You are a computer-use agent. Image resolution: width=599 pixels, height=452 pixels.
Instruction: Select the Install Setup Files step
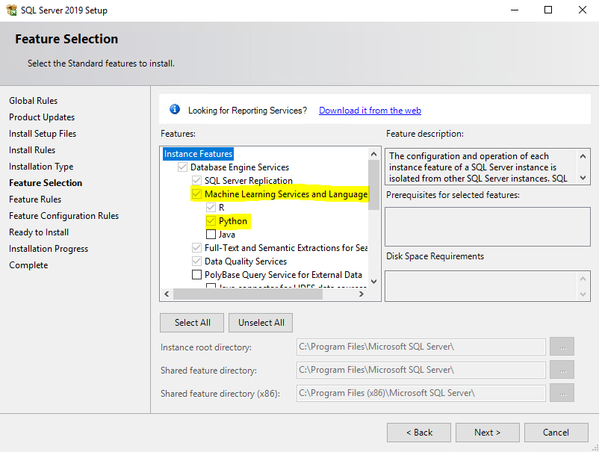pos(43,133)
